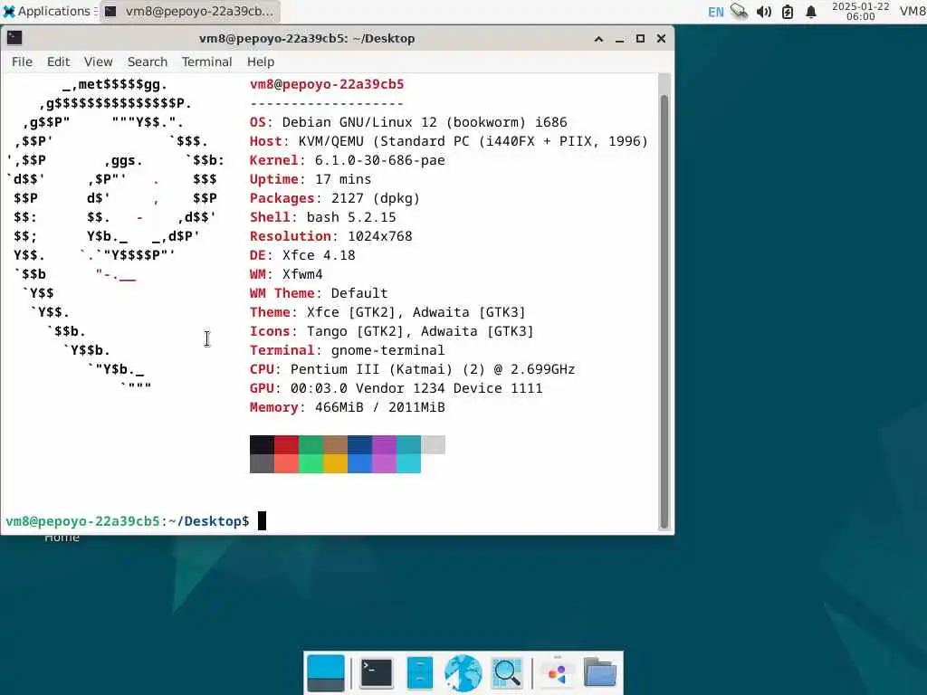927x695 pixels.
Task: Open the File Manager dock icon
Action: [x=420, y=672]
